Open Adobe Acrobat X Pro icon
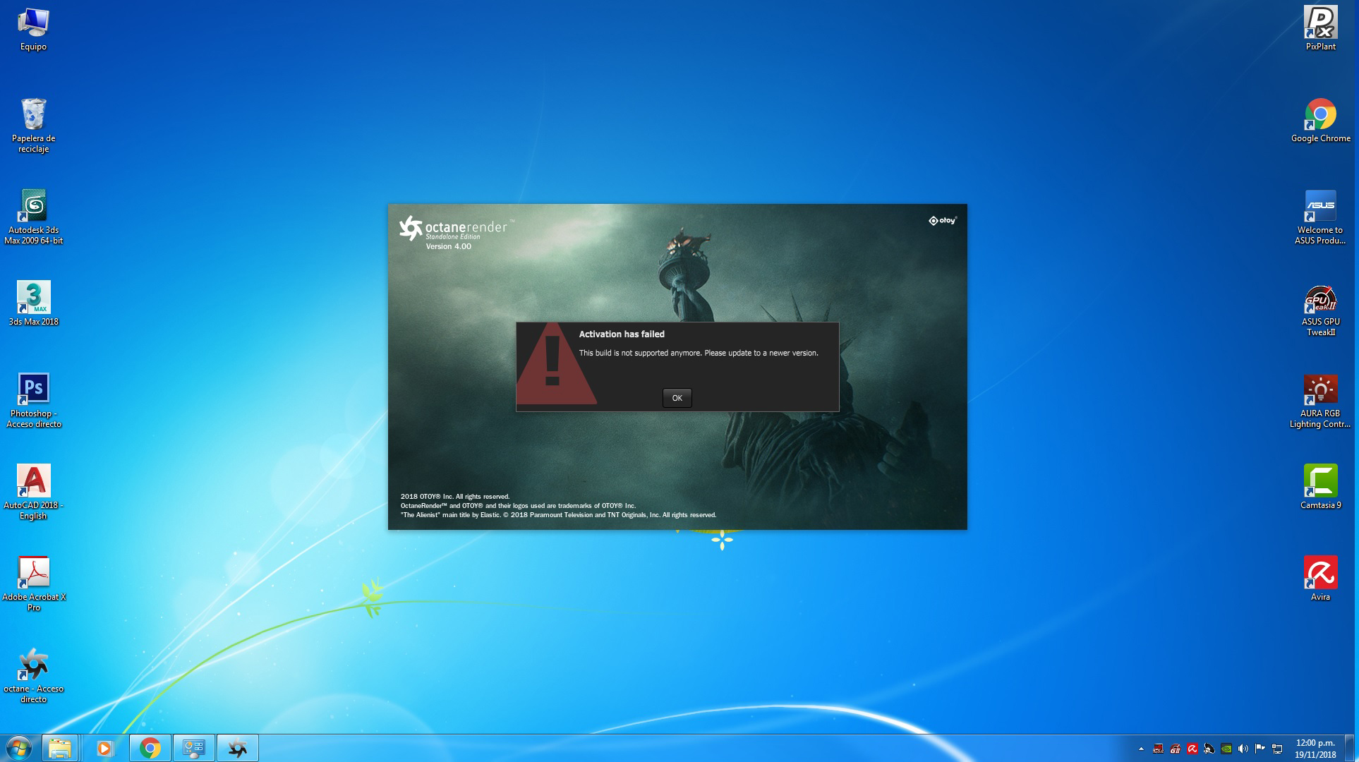 click(x=33, y=573)
